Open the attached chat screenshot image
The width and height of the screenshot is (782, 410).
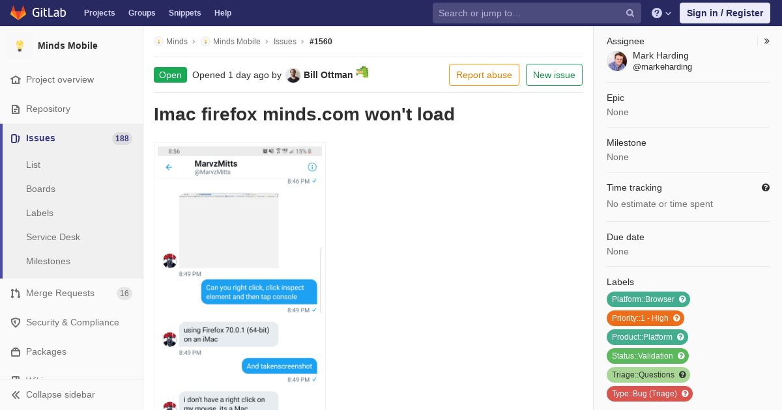pyautogui.click(x=240, y=277)
